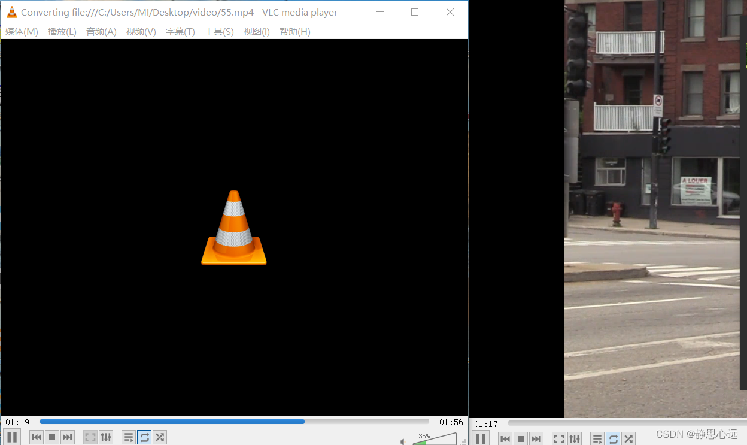Screen dimensions: 747x445
Task: Click Next media in converting VLC window
Action: point(68,437)
